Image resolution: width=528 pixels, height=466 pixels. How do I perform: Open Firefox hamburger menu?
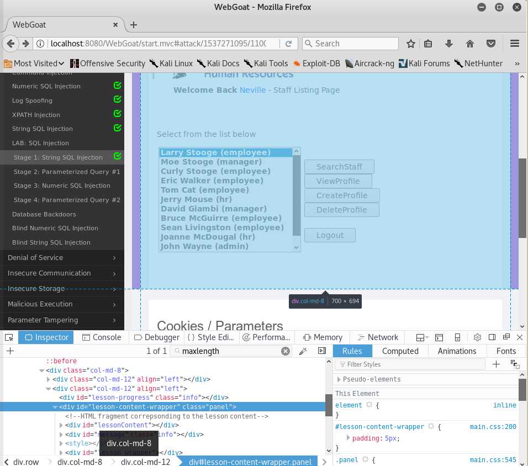click(514, 44)
